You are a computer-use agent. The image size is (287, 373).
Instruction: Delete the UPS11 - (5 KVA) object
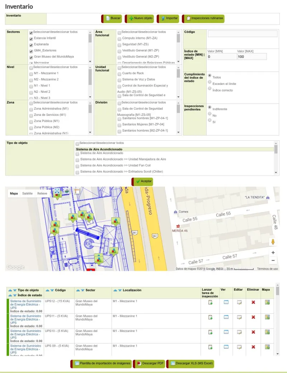pyautogui.click(x=253, y=317)
